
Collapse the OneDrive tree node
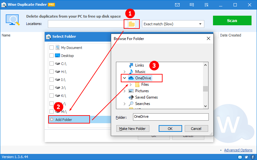point(124,78)
